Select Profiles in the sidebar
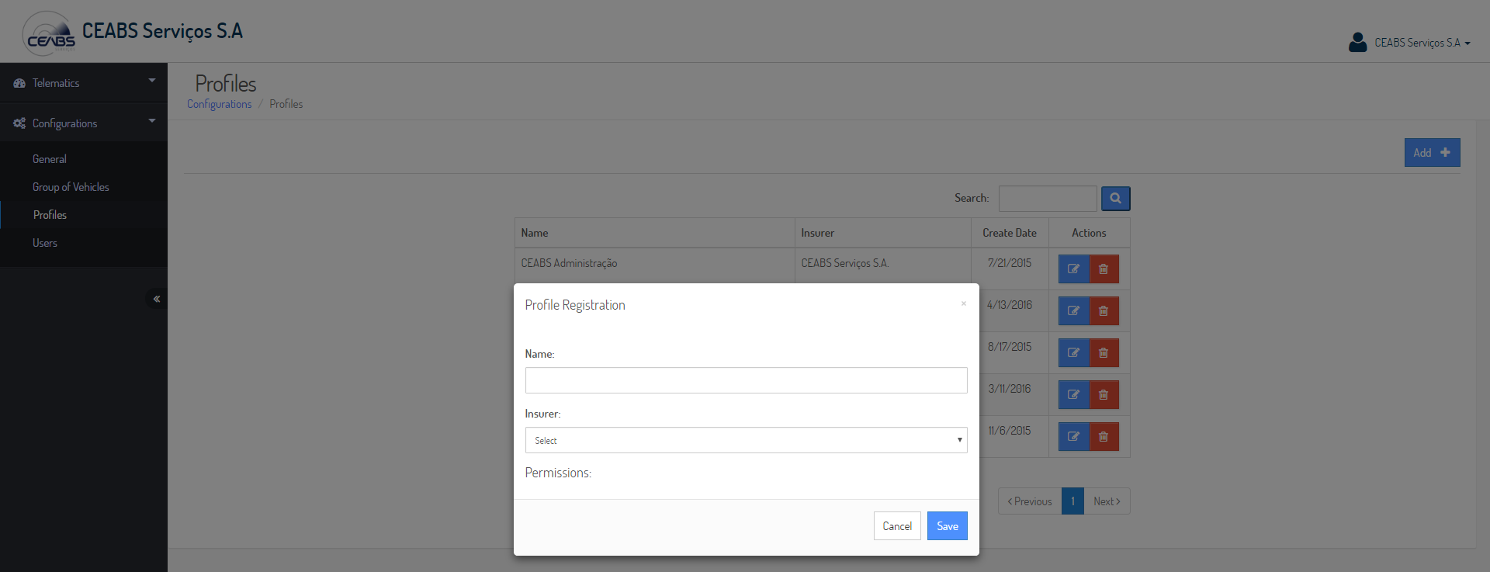The height and width of the screenshot is (572, 1490). [84, 215]
